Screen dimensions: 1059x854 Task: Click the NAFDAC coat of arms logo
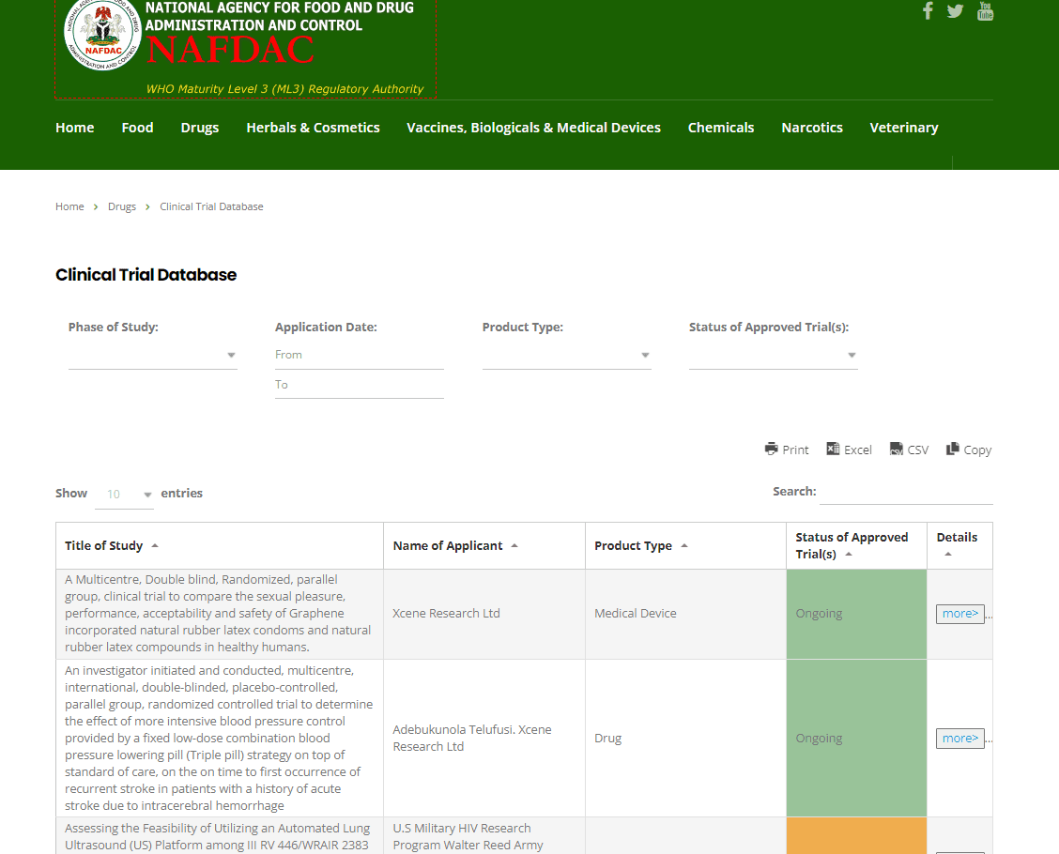click(102, 34)
